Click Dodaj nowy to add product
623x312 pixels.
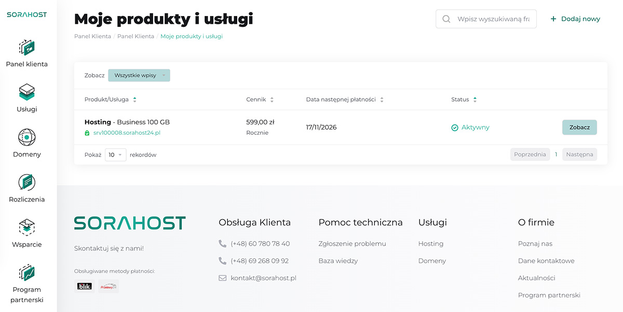coord(575,19)
